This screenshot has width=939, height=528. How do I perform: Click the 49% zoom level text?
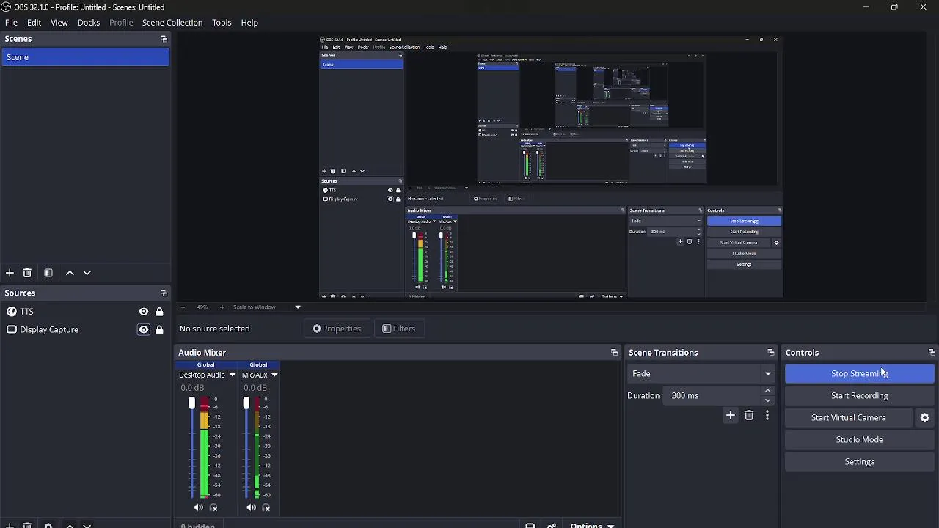[x=202, y=307]
